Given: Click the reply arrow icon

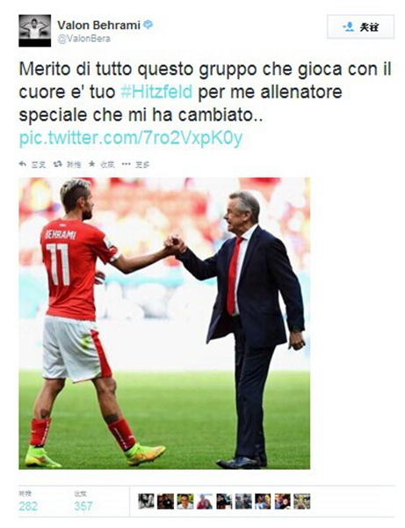Looking at the screenshot, I should (23, 164).
